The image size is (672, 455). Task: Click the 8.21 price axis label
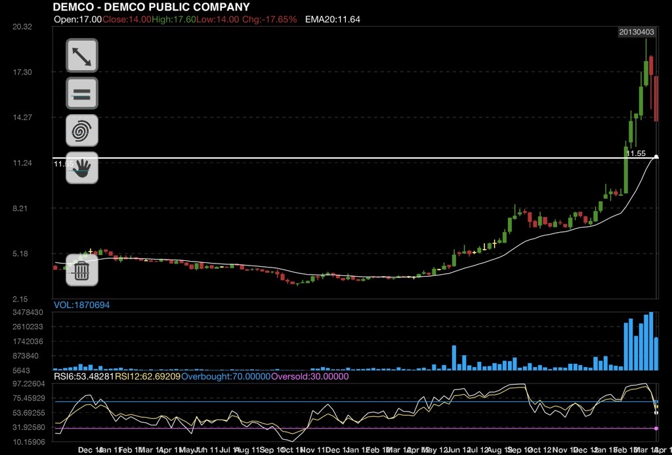tap(20, 208)
